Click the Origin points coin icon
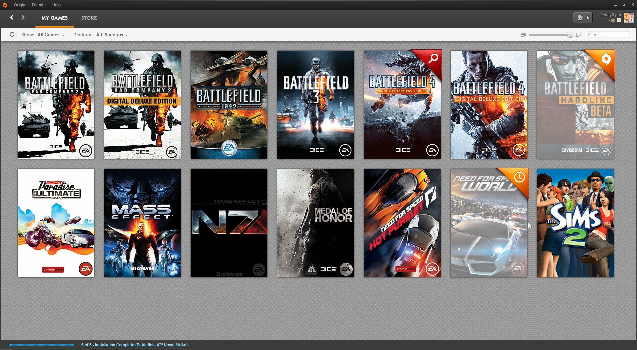The image size is (637, 350). (x=619, y=21)
